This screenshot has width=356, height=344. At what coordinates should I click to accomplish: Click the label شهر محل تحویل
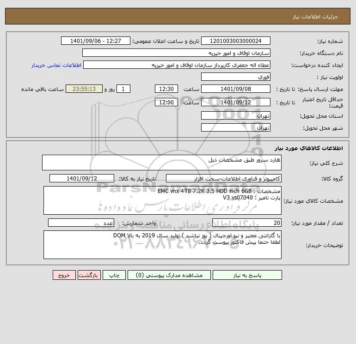pos(323,128)
